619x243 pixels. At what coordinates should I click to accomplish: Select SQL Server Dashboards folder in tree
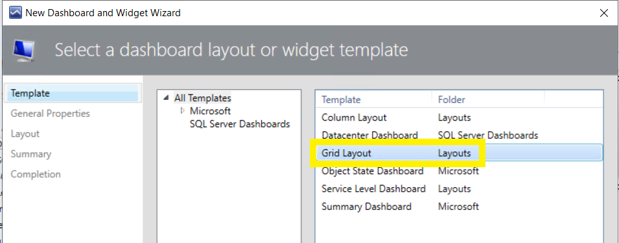tap(240, 124)
